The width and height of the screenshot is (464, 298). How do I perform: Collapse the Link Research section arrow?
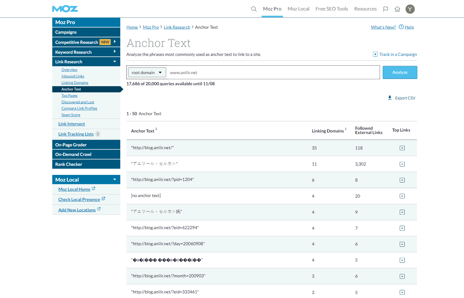(115, 61)
